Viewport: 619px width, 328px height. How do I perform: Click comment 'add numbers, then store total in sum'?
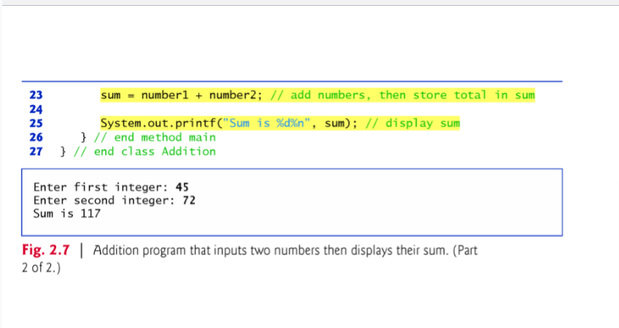(402, 95)
